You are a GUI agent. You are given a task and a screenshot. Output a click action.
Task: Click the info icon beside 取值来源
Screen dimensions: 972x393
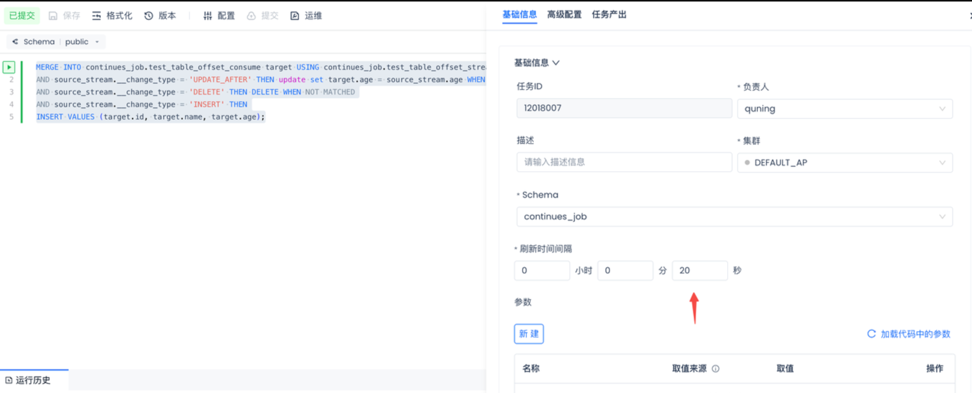715,369
